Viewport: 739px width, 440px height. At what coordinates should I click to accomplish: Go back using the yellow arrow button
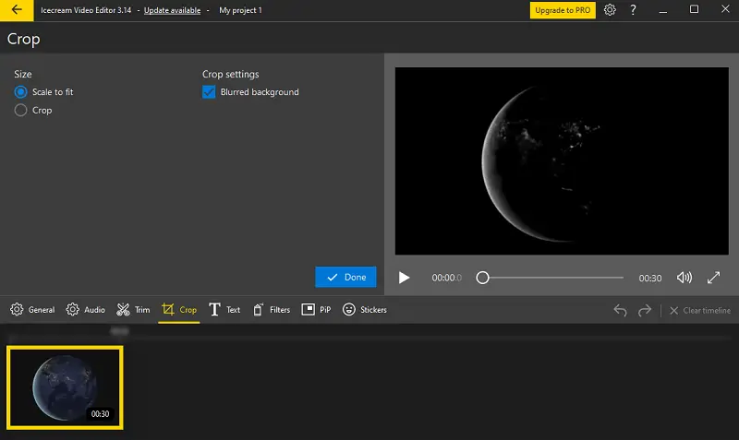pos(17,10)
